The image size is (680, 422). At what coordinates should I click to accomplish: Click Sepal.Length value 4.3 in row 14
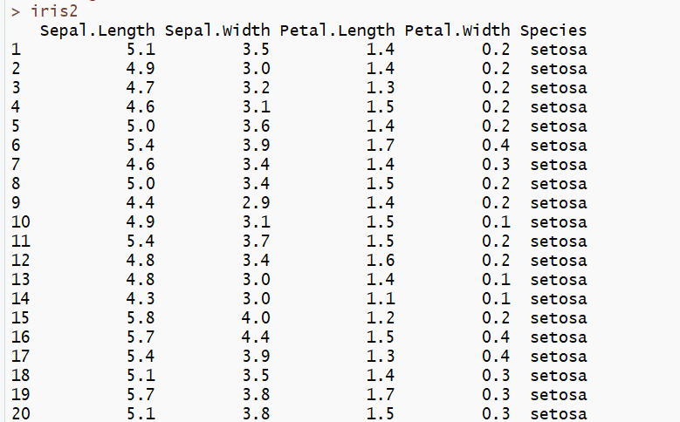click(141, 299)
